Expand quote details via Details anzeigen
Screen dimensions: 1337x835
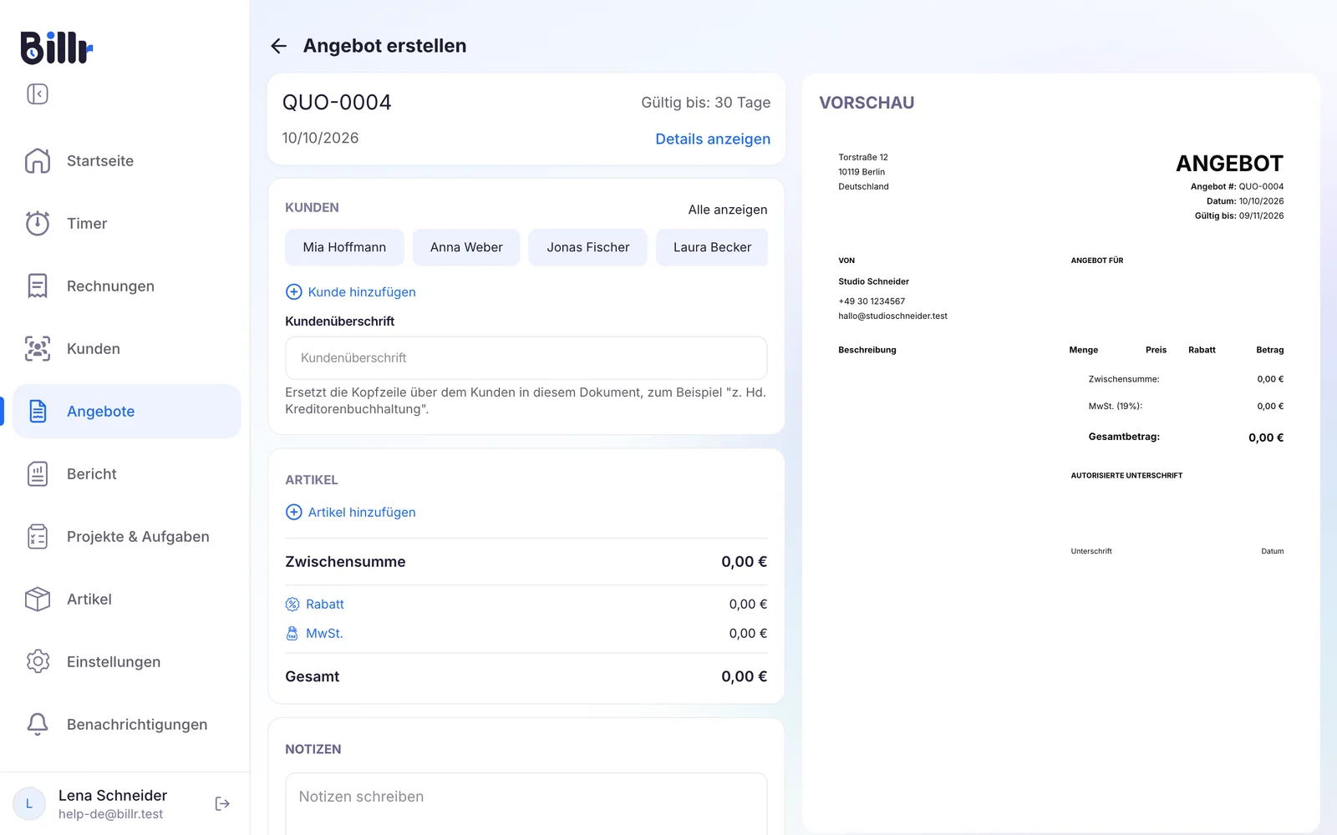click(x=713, y=139)
